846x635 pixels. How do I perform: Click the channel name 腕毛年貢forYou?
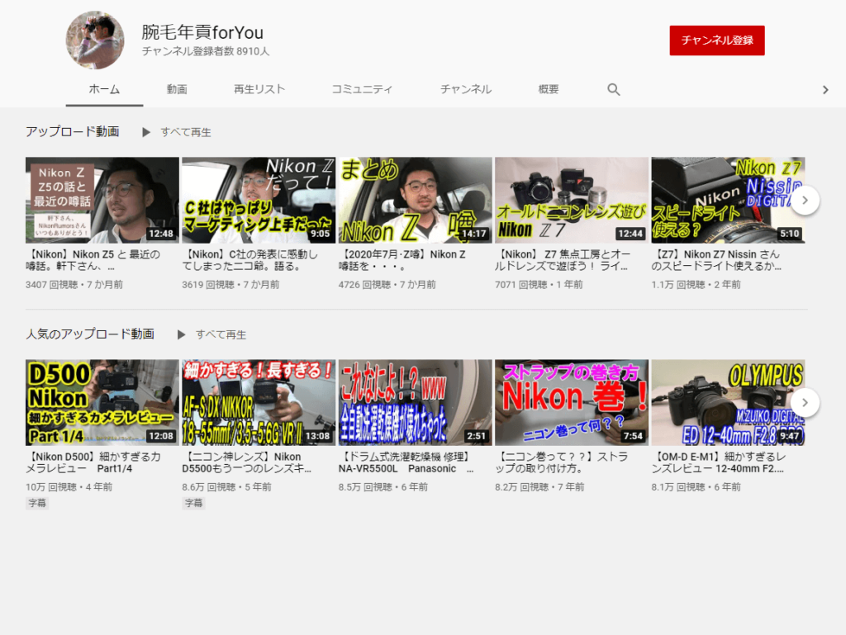click(x=202, y=32)
